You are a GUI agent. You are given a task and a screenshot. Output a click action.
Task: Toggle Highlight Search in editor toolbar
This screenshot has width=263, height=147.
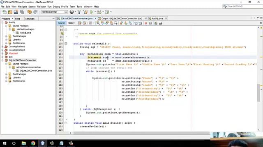111,23
